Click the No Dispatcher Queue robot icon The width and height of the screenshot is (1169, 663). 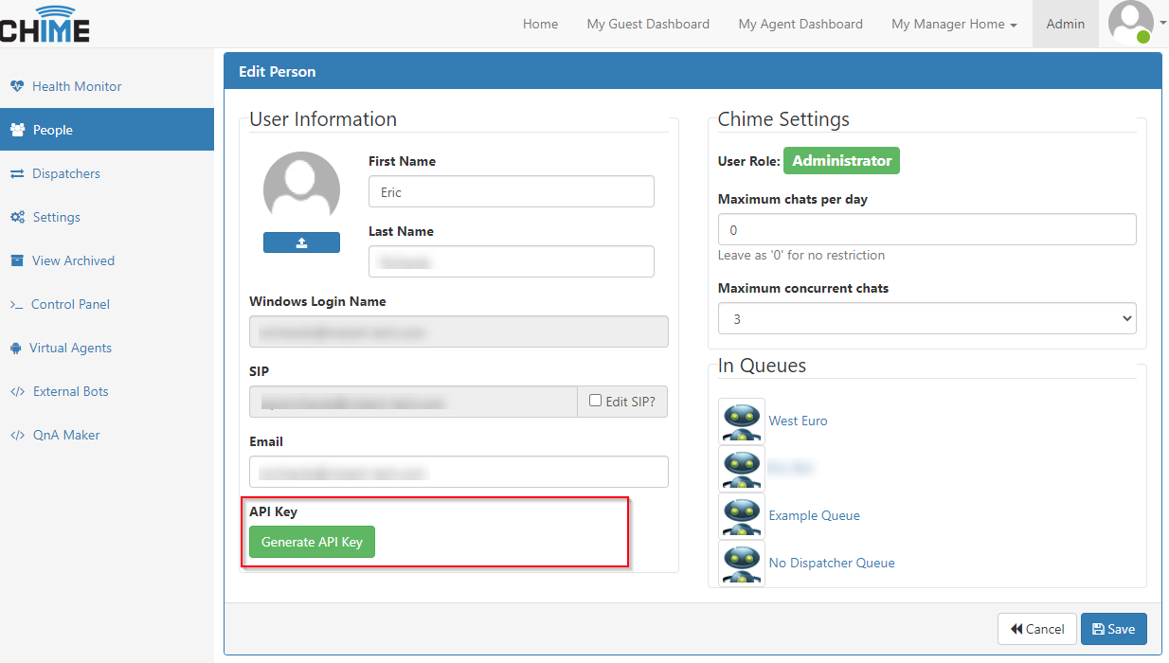tap(742, 563)
